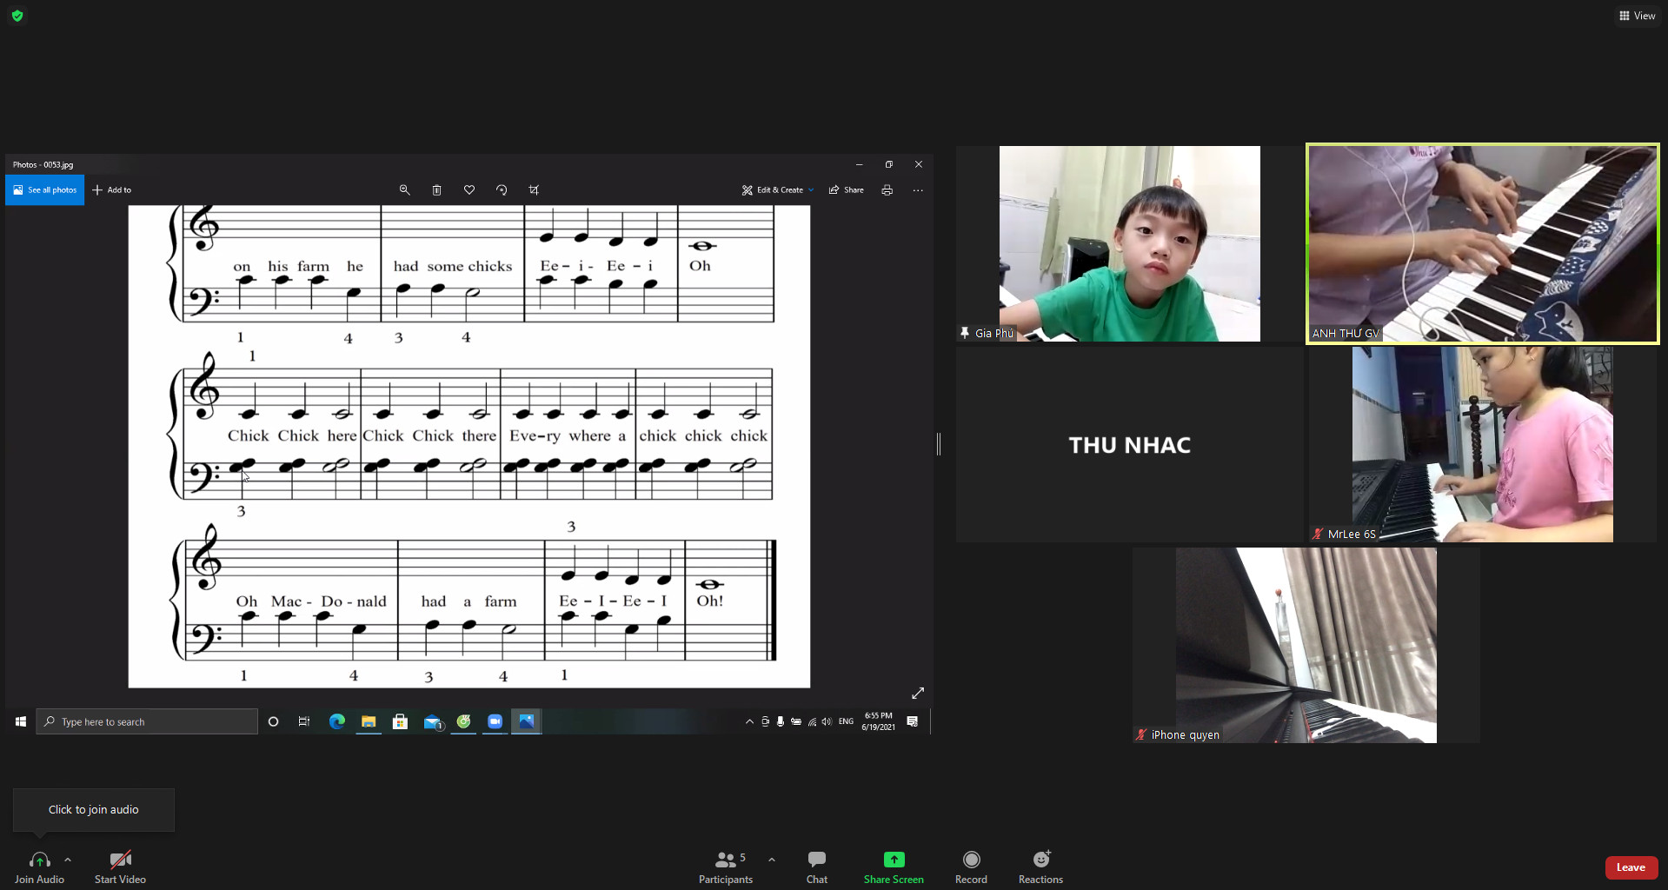Open the See more menu in Photos
The width and height of the screenshot is (1668, 890).
point(918,189)
